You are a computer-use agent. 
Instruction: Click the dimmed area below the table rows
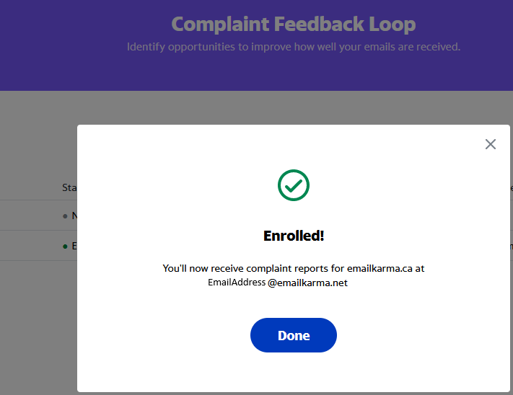coord(39,327)
